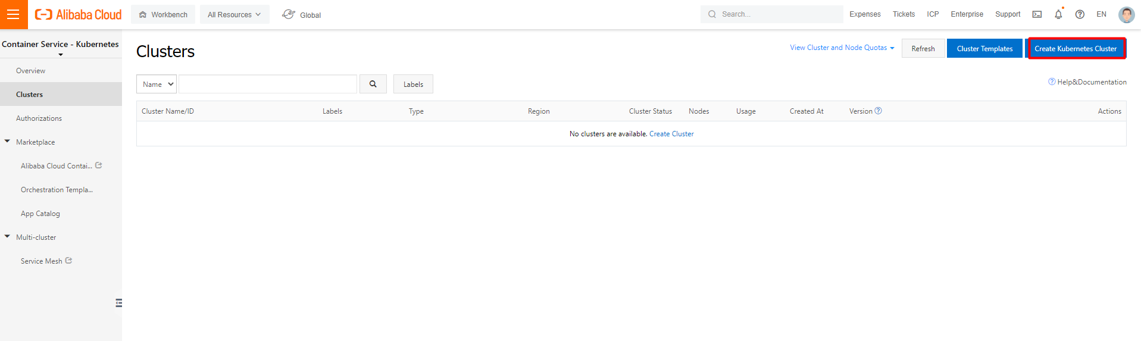The height and width of the screenshot is (341, 1141).
Task: Open the notifications bell
Action: pos(1058,14)
